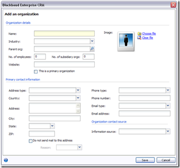
Task: Expand the State dropdown
Action: click(52, 126)
